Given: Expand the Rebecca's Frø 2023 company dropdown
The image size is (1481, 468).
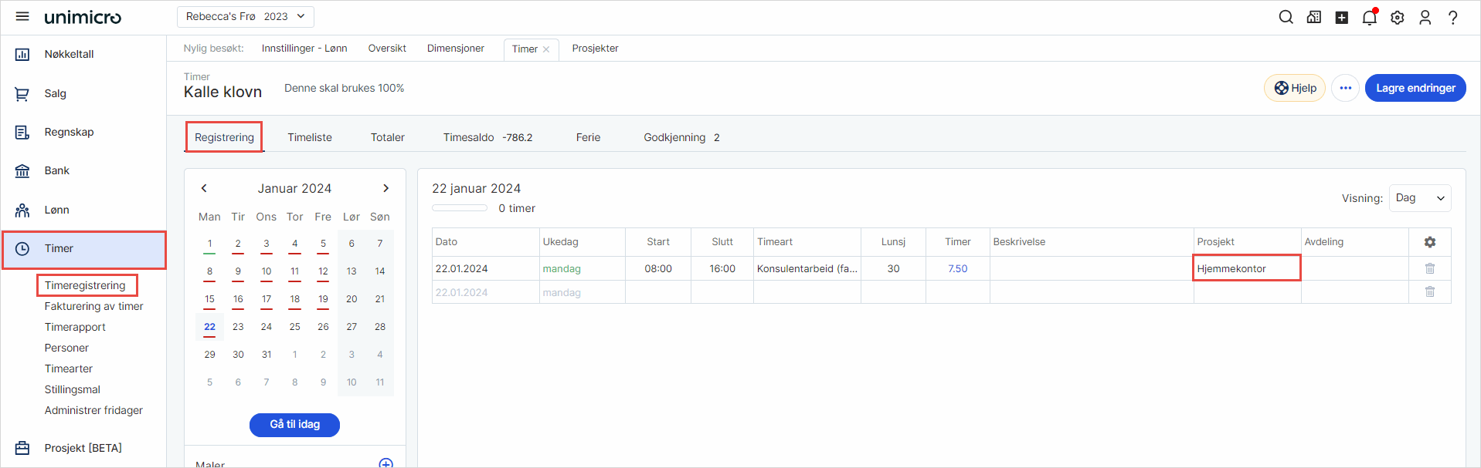Looking at the screenshot, I should (x=246, y=17).
